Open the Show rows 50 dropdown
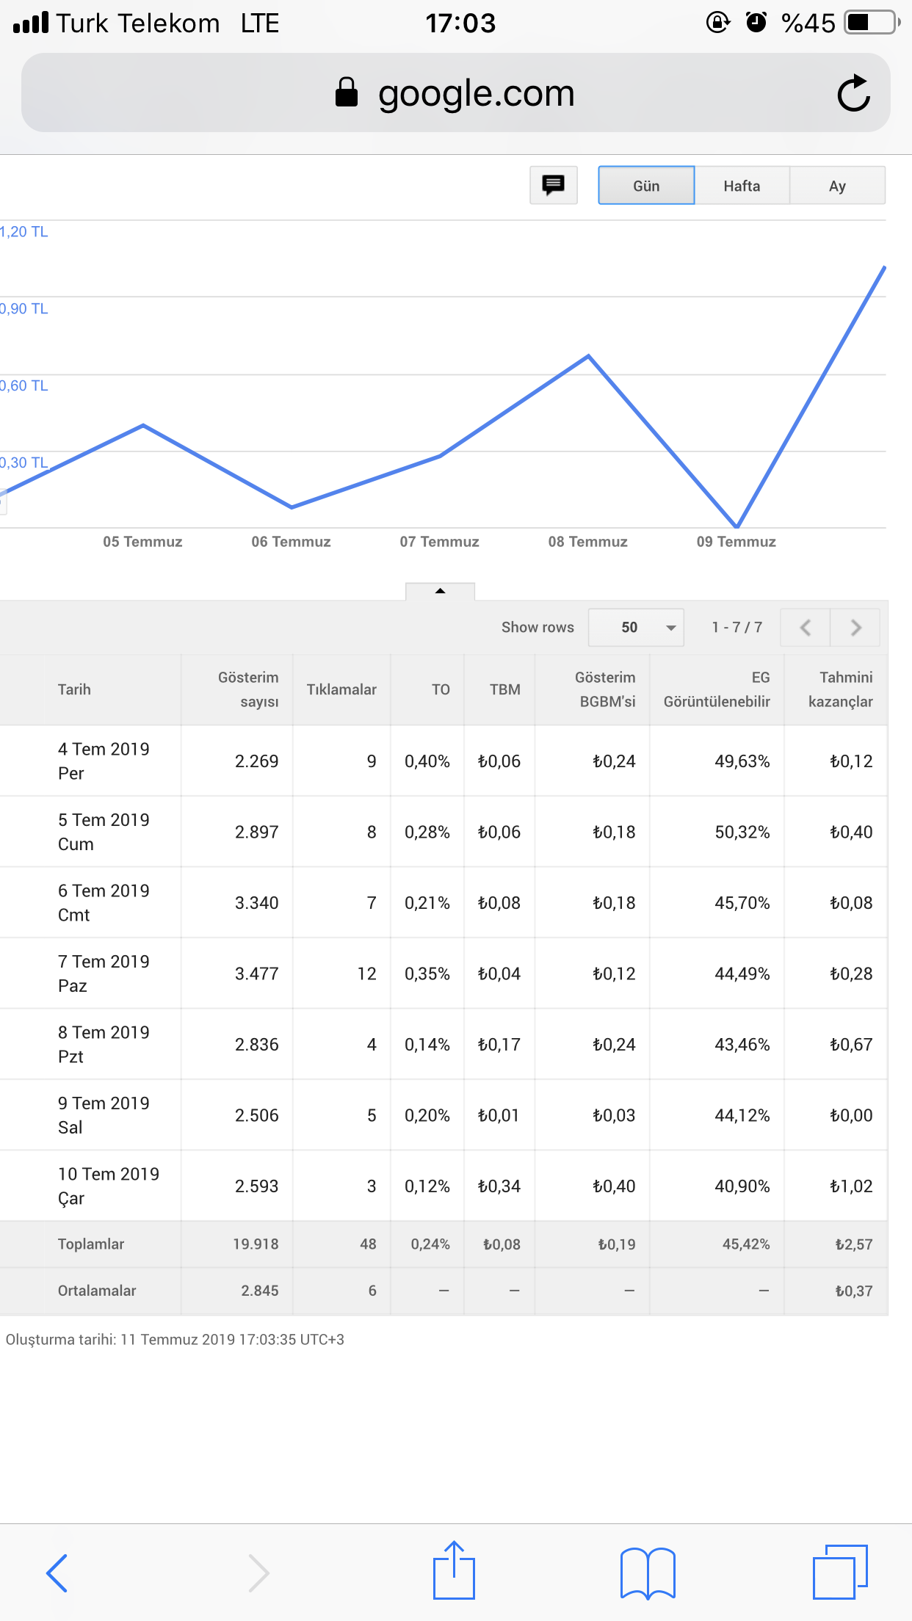 click(x=636, y=627)
